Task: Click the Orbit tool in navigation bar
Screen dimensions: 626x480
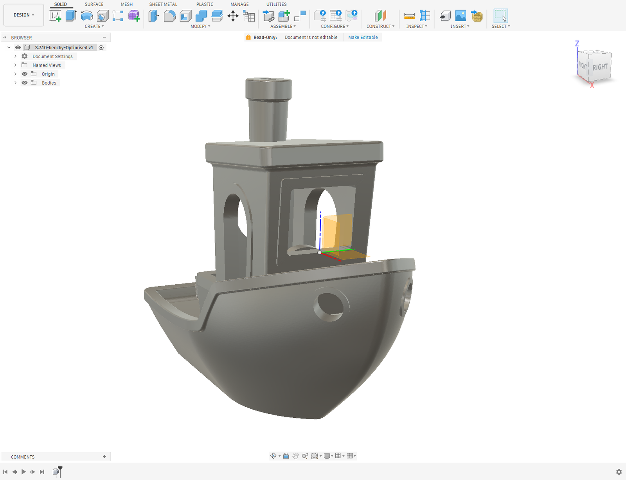Action: (273, 456)
